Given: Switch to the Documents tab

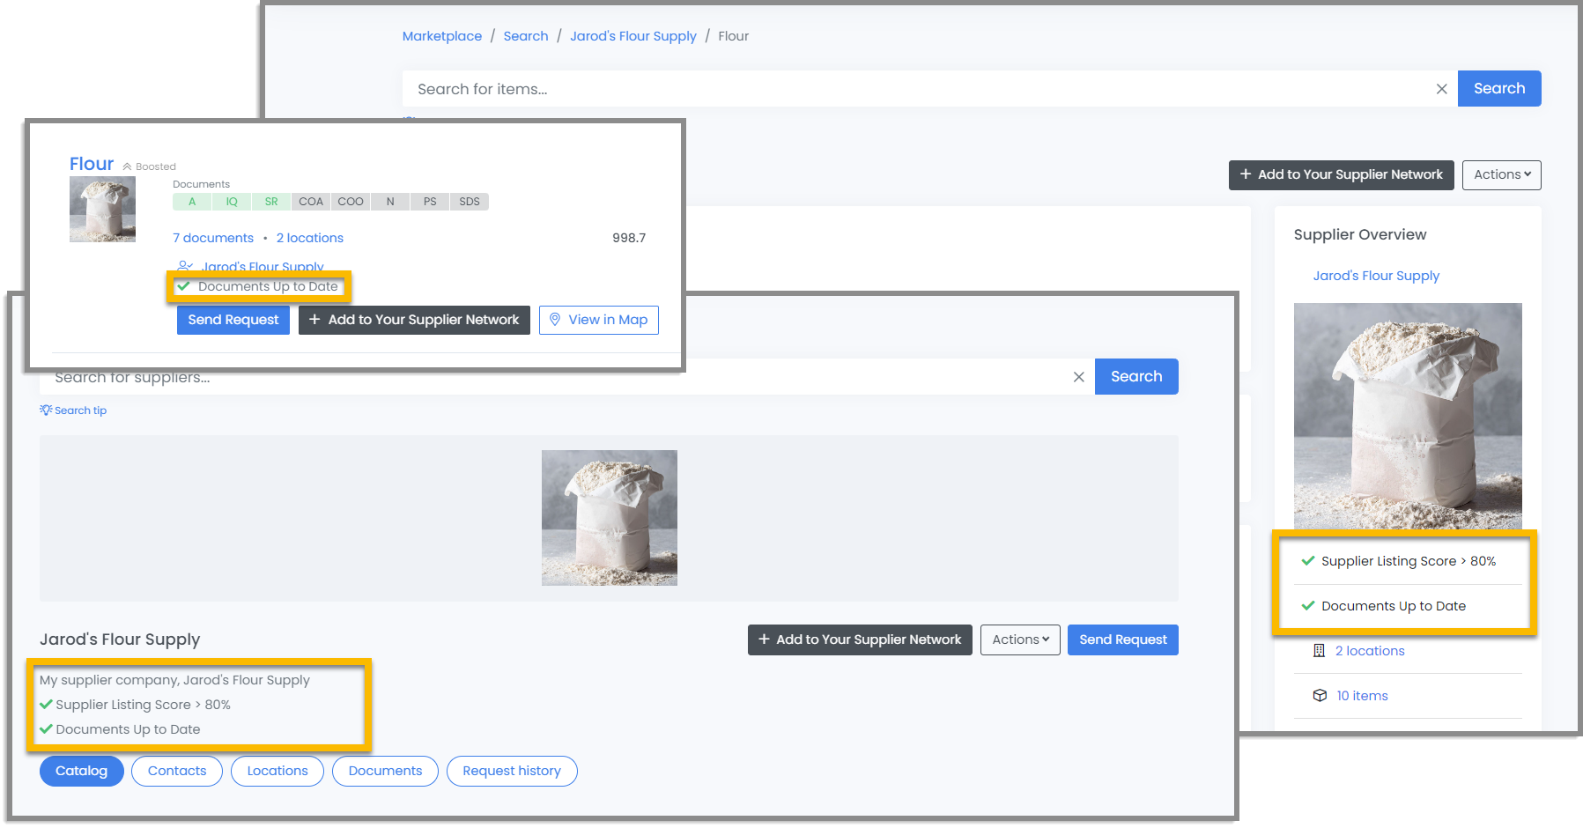Looking at the screenshot, I should (x=385, y=771).
